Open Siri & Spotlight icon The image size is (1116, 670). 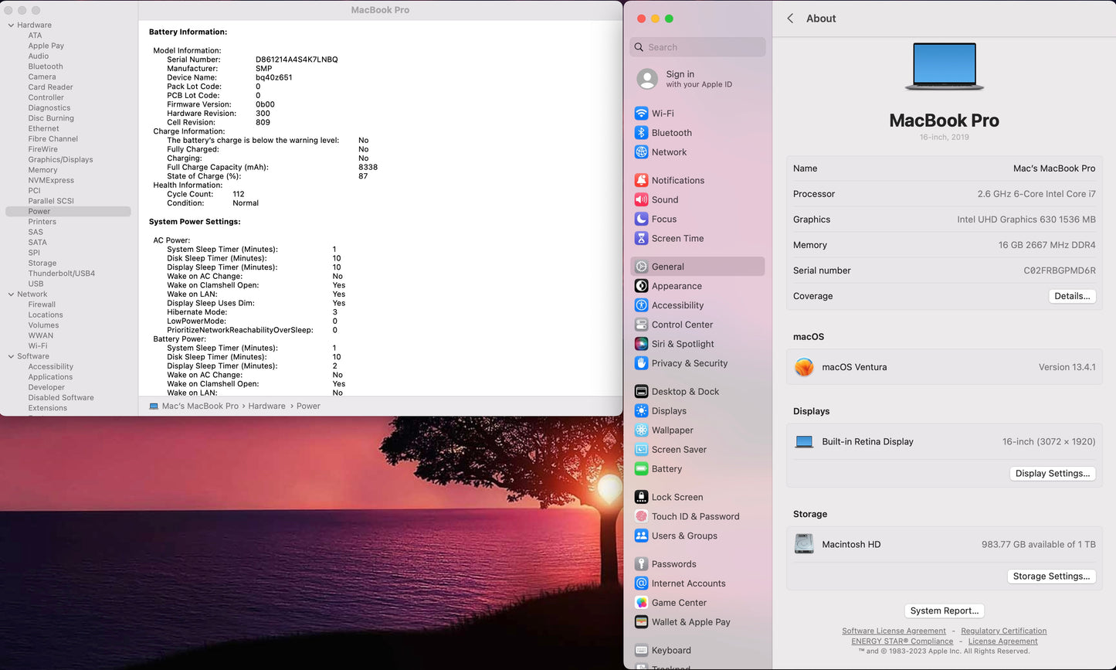point(641,344)
